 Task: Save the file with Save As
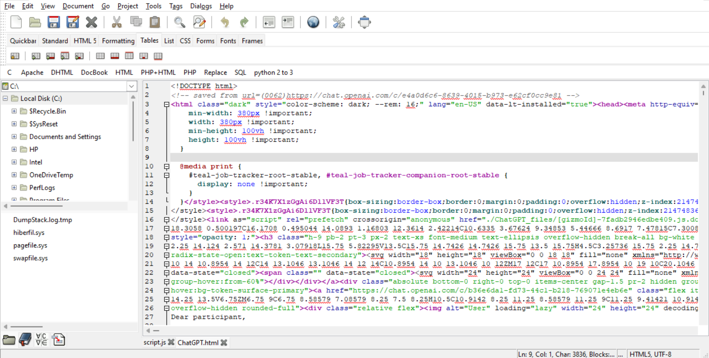73,22
